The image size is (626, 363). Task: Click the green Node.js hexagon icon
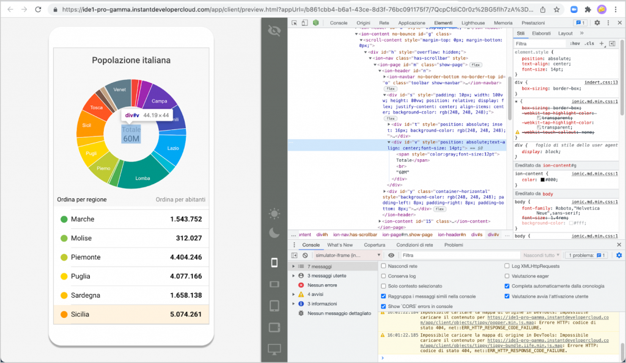pyautogui.click(x=316, y=23)
